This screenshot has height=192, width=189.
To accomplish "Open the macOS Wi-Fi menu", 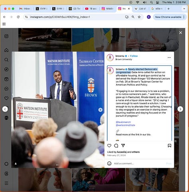I will pyautogui.click(x=138, y=2).
